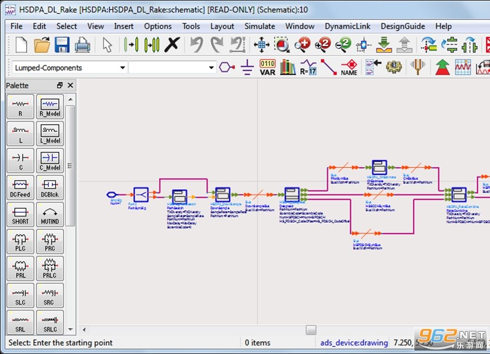Image resolution: width=490 pixels, height=354 pixels.
Task: Click the ads_device:drawing layer status
Action: pyautogui.click(x=354, y=343)
